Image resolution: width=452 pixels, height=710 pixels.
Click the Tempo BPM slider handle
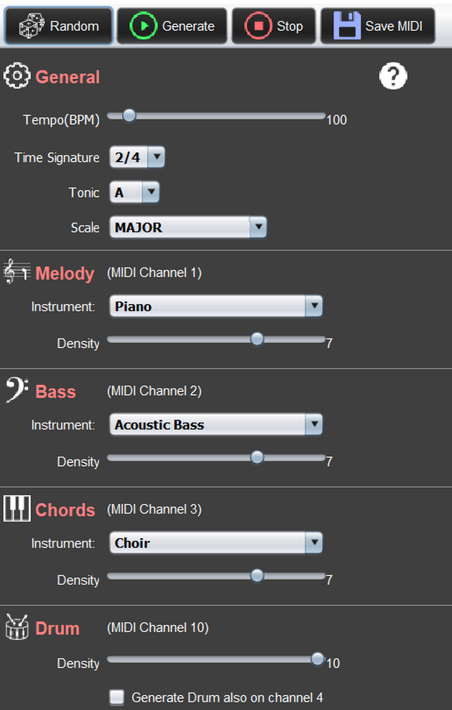128,115
